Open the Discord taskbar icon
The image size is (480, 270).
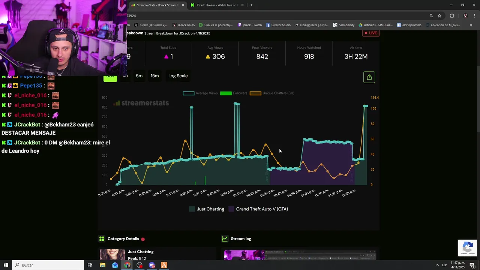point(152,265)
